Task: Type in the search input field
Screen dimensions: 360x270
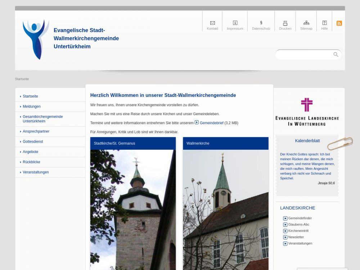Action: click(x=304, y=54)
